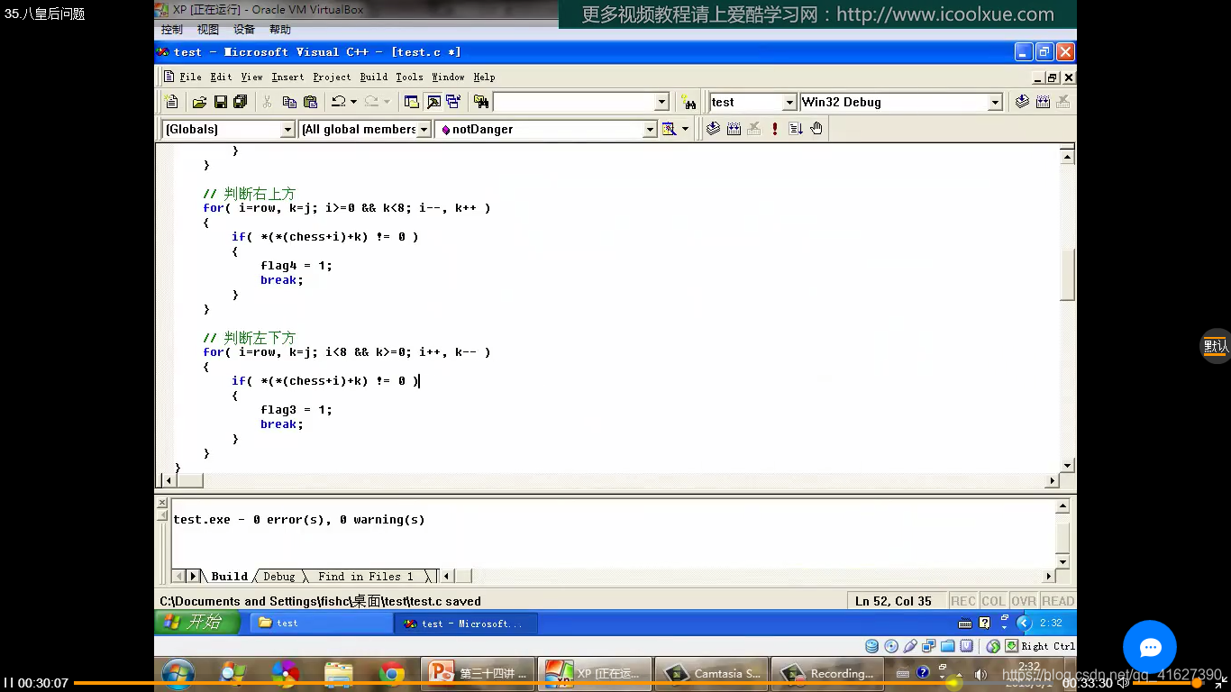Open the File menu
Viewport: 1231px width, 692px height.
point(190,77)
